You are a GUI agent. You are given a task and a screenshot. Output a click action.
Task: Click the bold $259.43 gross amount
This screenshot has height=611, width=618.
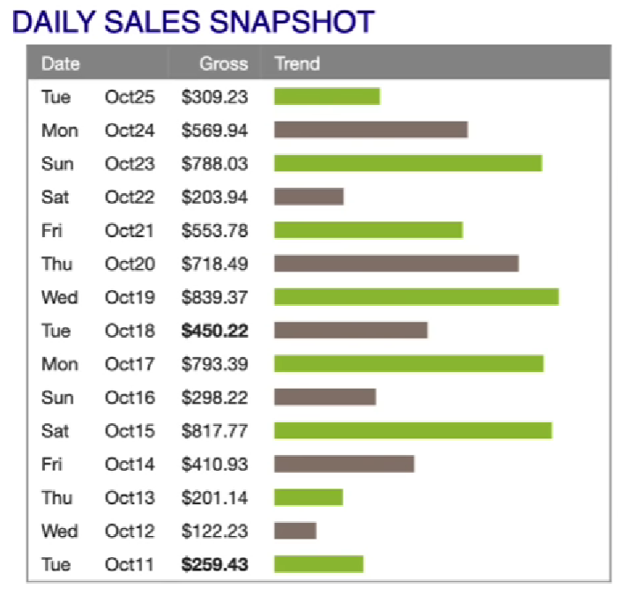214,564
